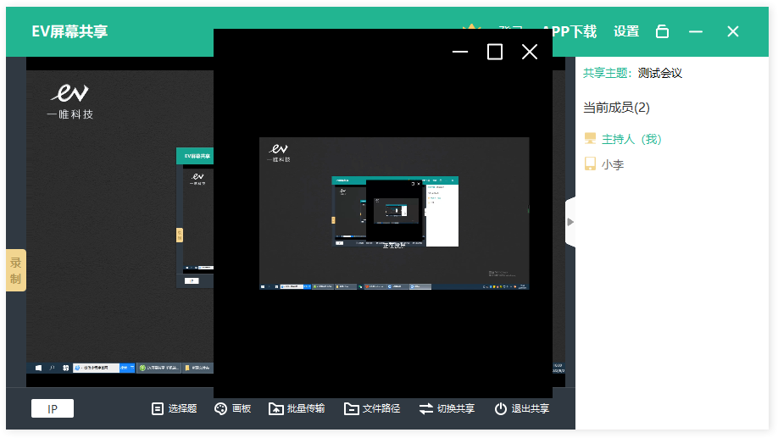The width and height of the screenshot is (778, 438).
Task: Minimize the EV屏幕共享 main window
Action: click(696, 31)
